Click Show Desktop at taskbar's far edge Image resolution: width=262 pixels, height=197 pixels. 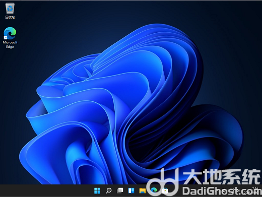[261, 190]
